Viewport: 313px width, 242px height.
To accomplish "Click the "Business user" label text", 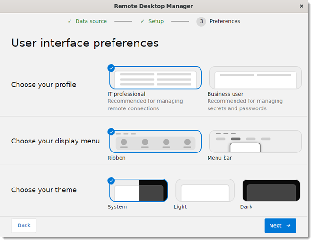I will 226,94.
